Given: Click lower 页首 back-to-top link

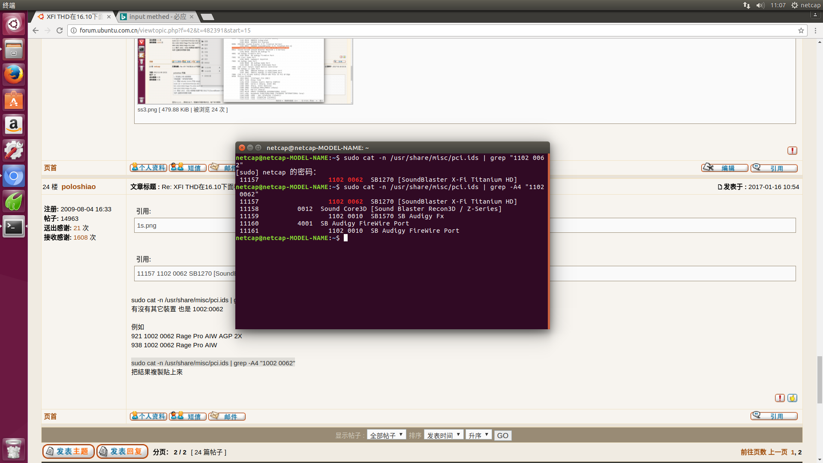Looking at the screenshot, I should click(50, 417).
